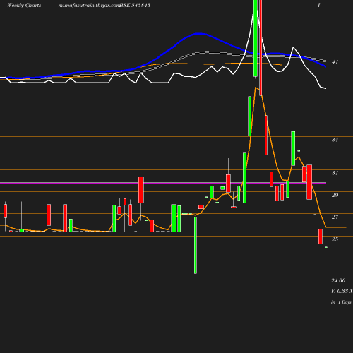Viewport: 353px width, 353px height.
Task: Click the 'in 1 Days' label
Action: [341, 302]
